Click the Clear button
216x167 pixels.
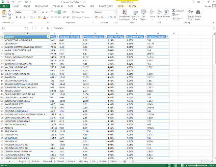click(x=177, y=19)
